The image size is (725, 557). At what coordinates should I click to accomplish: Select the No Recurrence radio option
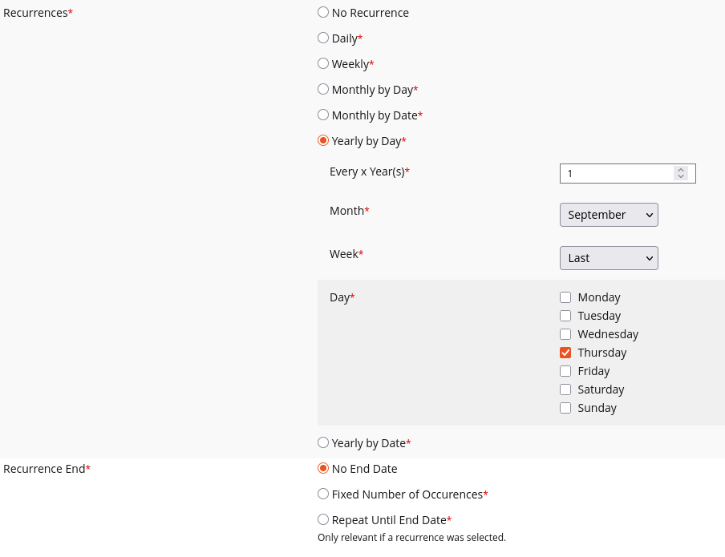tap(323, 13)
